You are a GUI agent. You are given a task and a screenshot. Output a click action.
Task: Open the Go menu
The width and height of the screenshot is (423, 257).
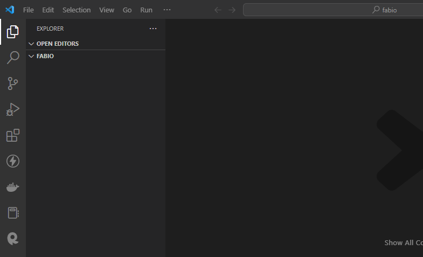point(127,10)
